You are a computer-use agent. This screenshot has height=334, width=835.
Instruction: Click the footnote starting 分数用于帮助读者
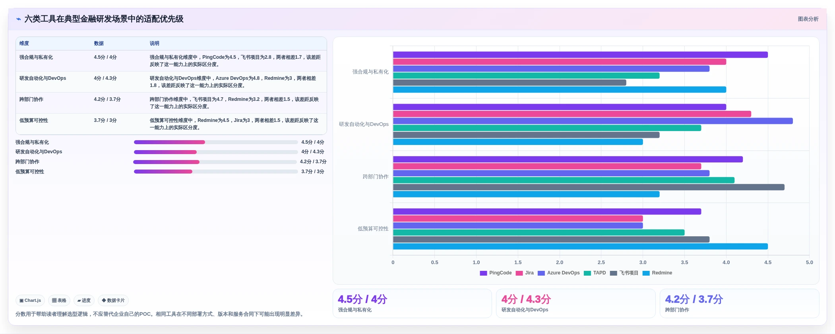point(161,314)
